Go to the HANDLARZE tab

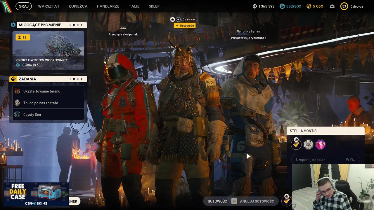pos(108,6)
